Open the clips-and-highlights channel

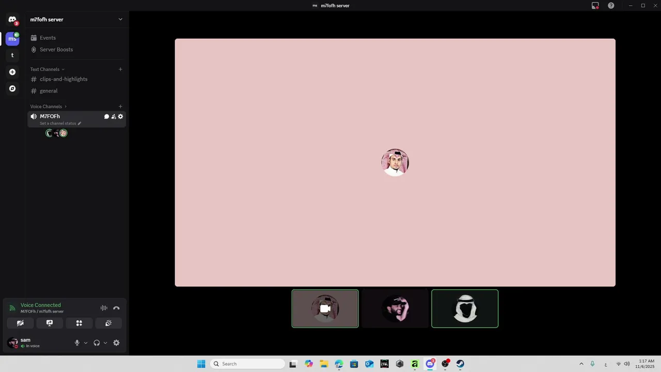(76, 79)
